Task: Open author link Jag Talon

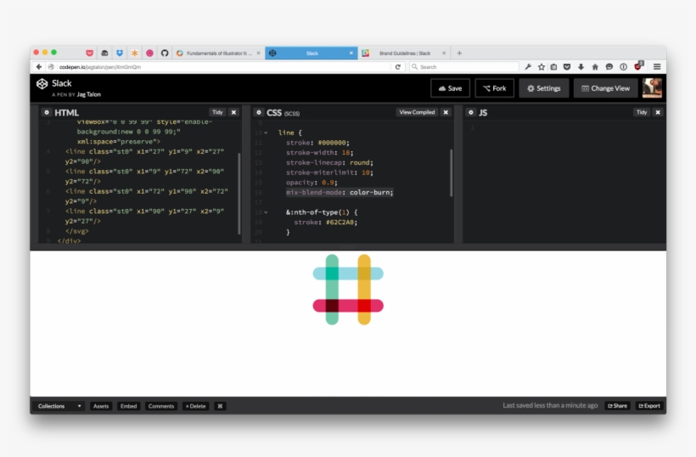Action: [89, 94]
